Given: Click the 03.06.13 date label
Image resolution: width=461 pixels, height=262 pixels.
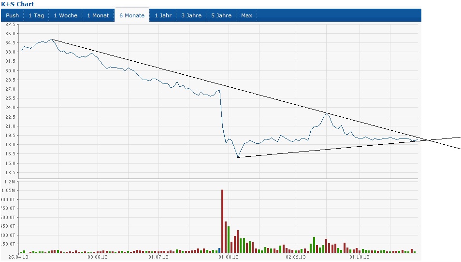Looking at the screenshot, I should click(98, 257).
